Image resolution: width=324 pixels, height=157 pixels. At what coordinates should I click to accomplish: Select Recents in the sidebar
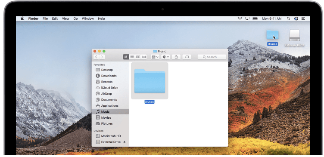(110, 82)
